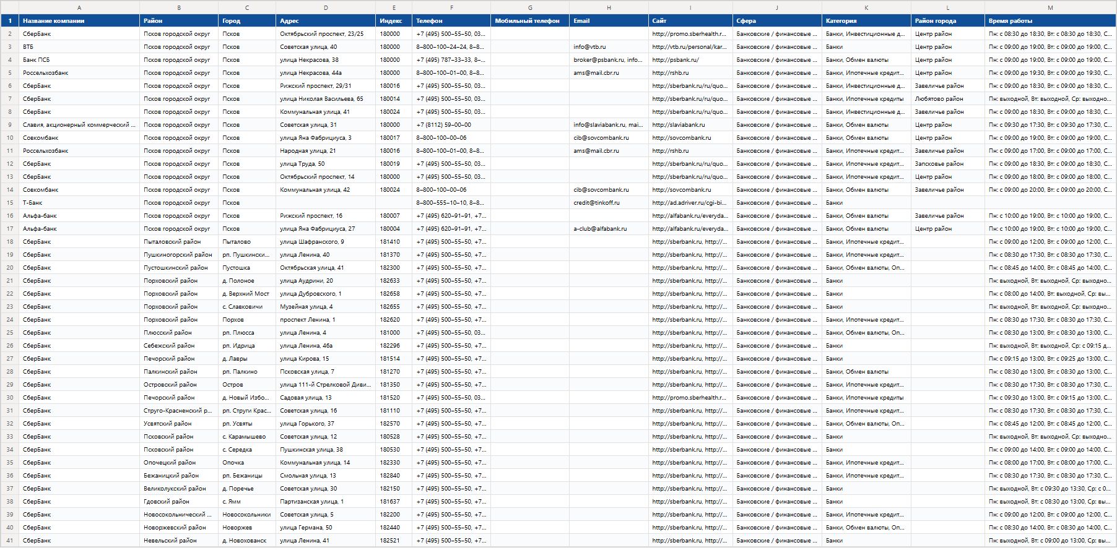Select the 'Народная улица, 21' address cell
Screen dimensions: 1117x558
326,151
